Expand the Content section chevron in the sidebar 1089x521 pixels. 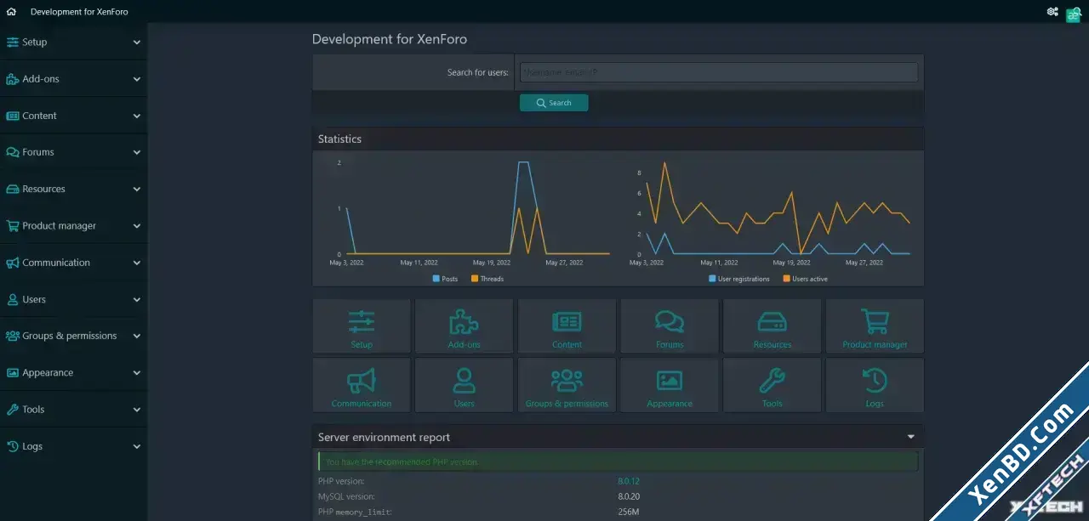(x=137, y=116)
